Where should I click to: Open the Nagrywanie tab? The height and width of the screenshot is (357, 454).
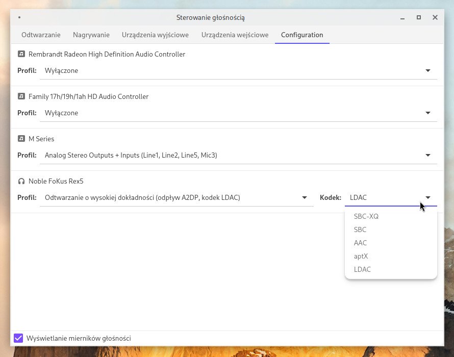(91, 35)
